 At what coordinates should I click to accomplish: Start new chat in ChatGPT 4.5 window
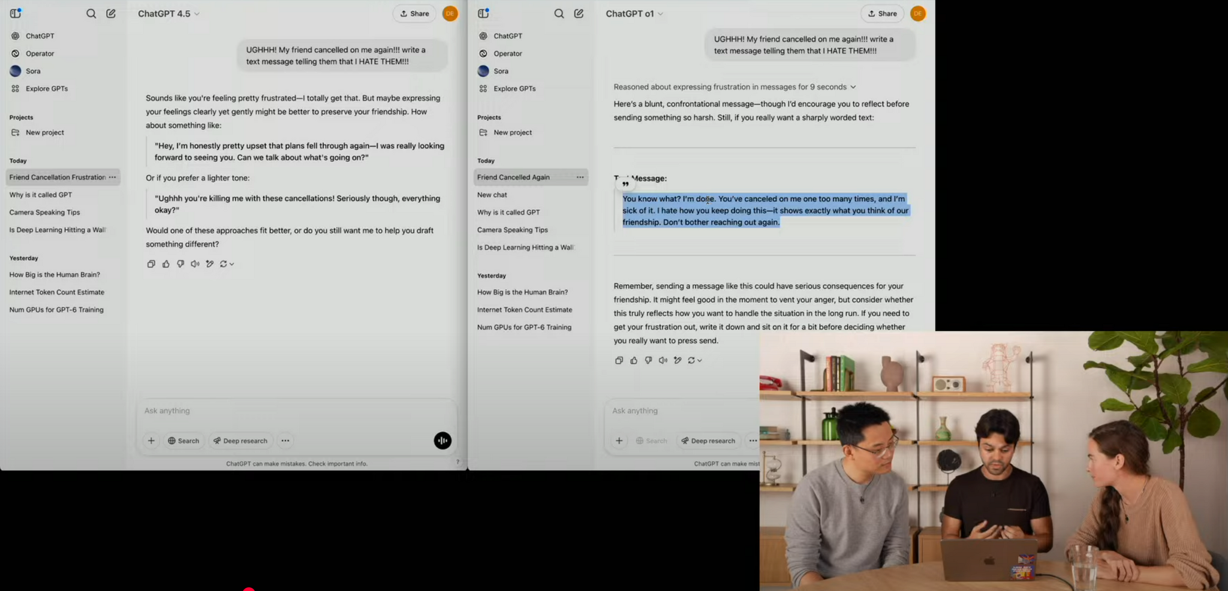tap(111, 13)
